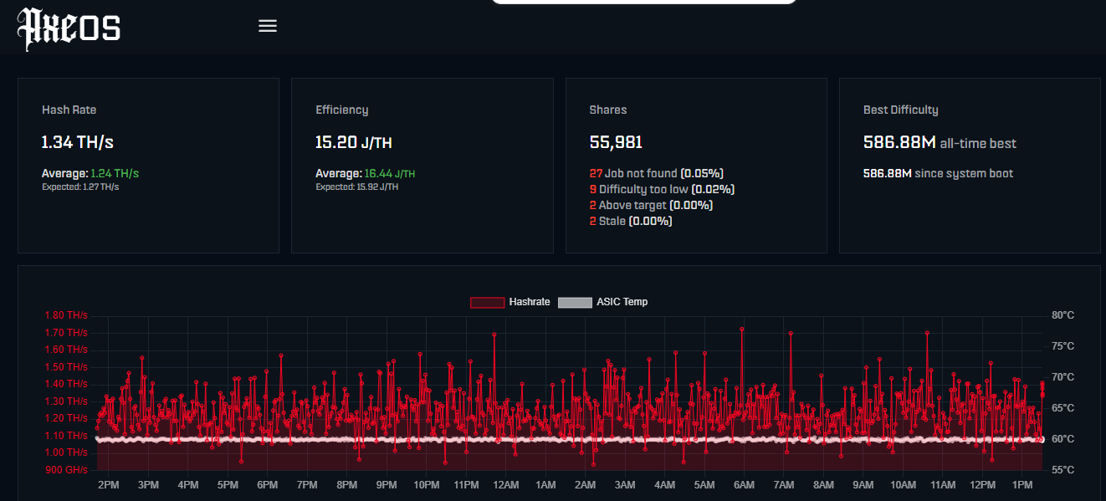This screenshot has width=1106, height=501.
Task: Click the white bar at the top
Action: click(x=643, y=2)
